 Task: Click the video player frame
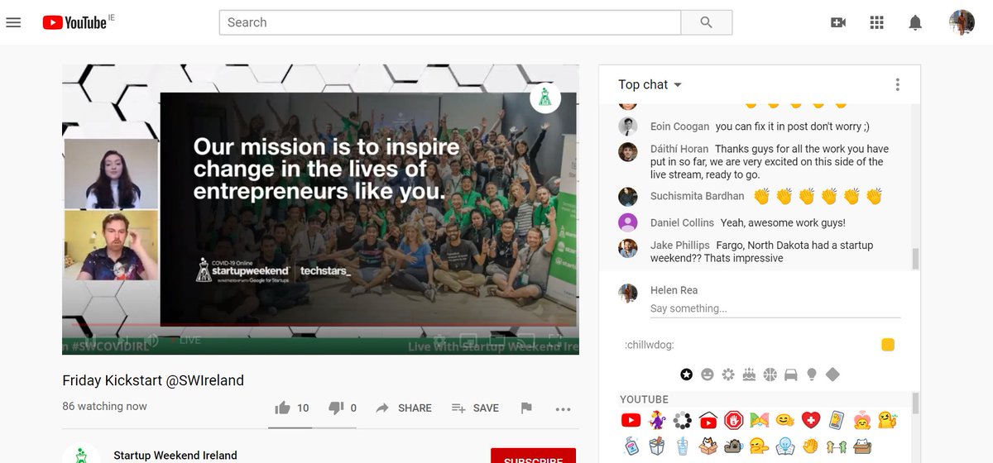coord(320,209)
